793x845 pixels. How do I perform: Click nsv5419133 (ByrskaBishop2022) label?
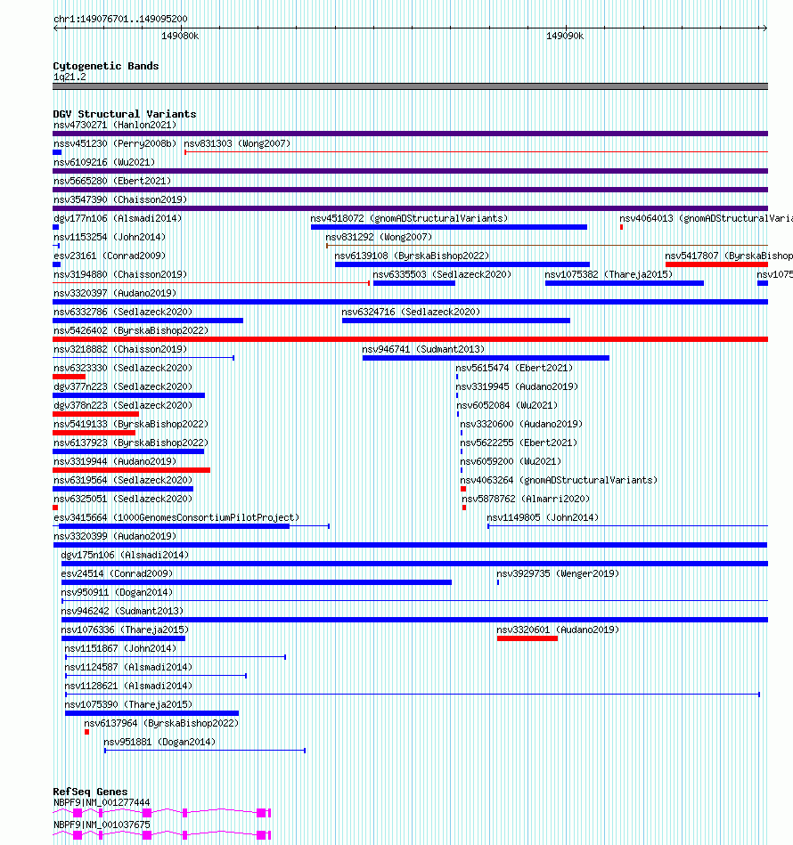[131, 425]
